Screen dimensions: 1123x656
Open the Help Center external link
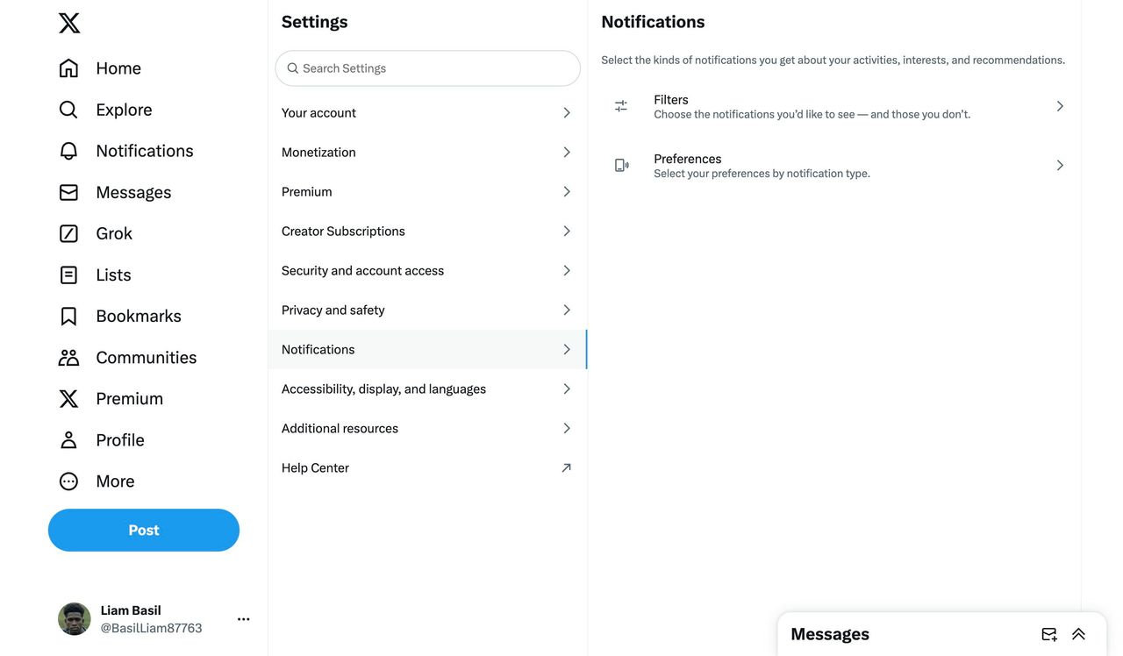[427, 467]
